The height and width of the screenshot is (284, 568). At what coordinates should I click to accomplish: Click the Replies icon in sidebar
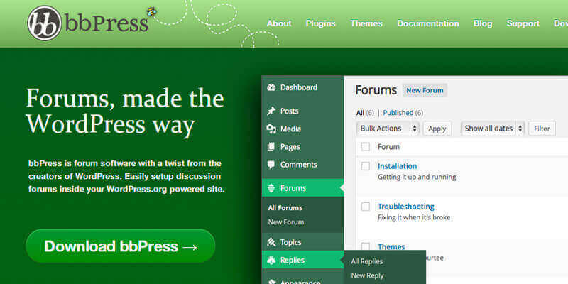point(271,261)
